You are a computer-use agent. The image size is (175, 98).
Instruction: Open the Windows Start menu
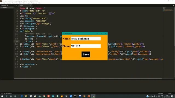[x=2, y=96]
